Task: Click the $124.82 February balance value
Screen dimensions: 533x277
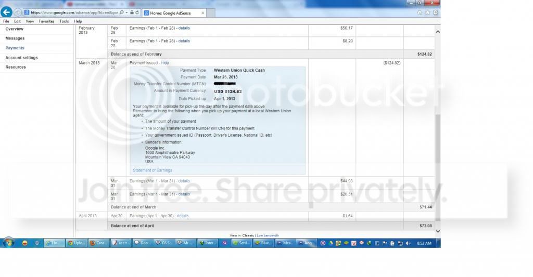Action: coord(425,54)
